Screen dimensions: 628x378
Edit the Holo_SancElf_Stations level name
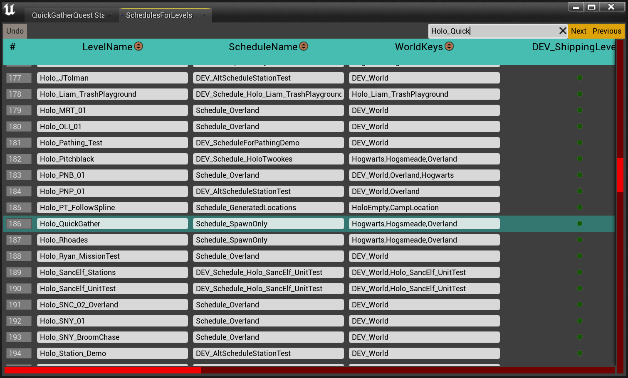112,272
